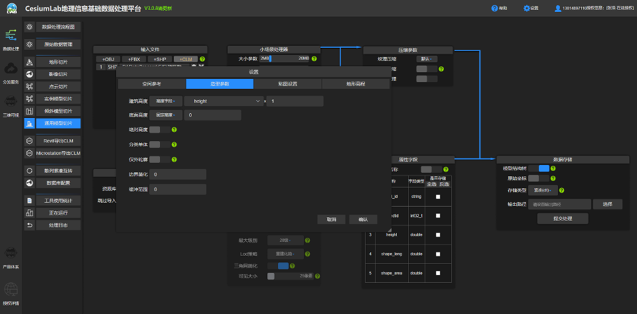This screenshot has width=637, height=314.
Task: Open the Lod策略 dropdown
Action: coord(286,254)
